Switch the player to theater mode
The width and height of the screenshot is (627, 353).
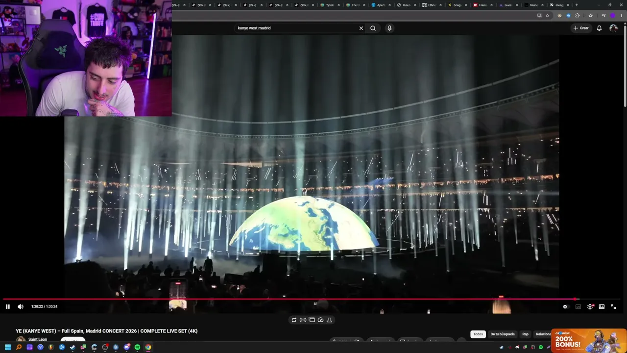(x=602, y=306)
